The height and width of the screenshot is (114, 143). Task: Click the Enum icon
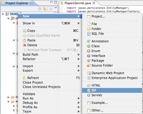pos(89,51)
